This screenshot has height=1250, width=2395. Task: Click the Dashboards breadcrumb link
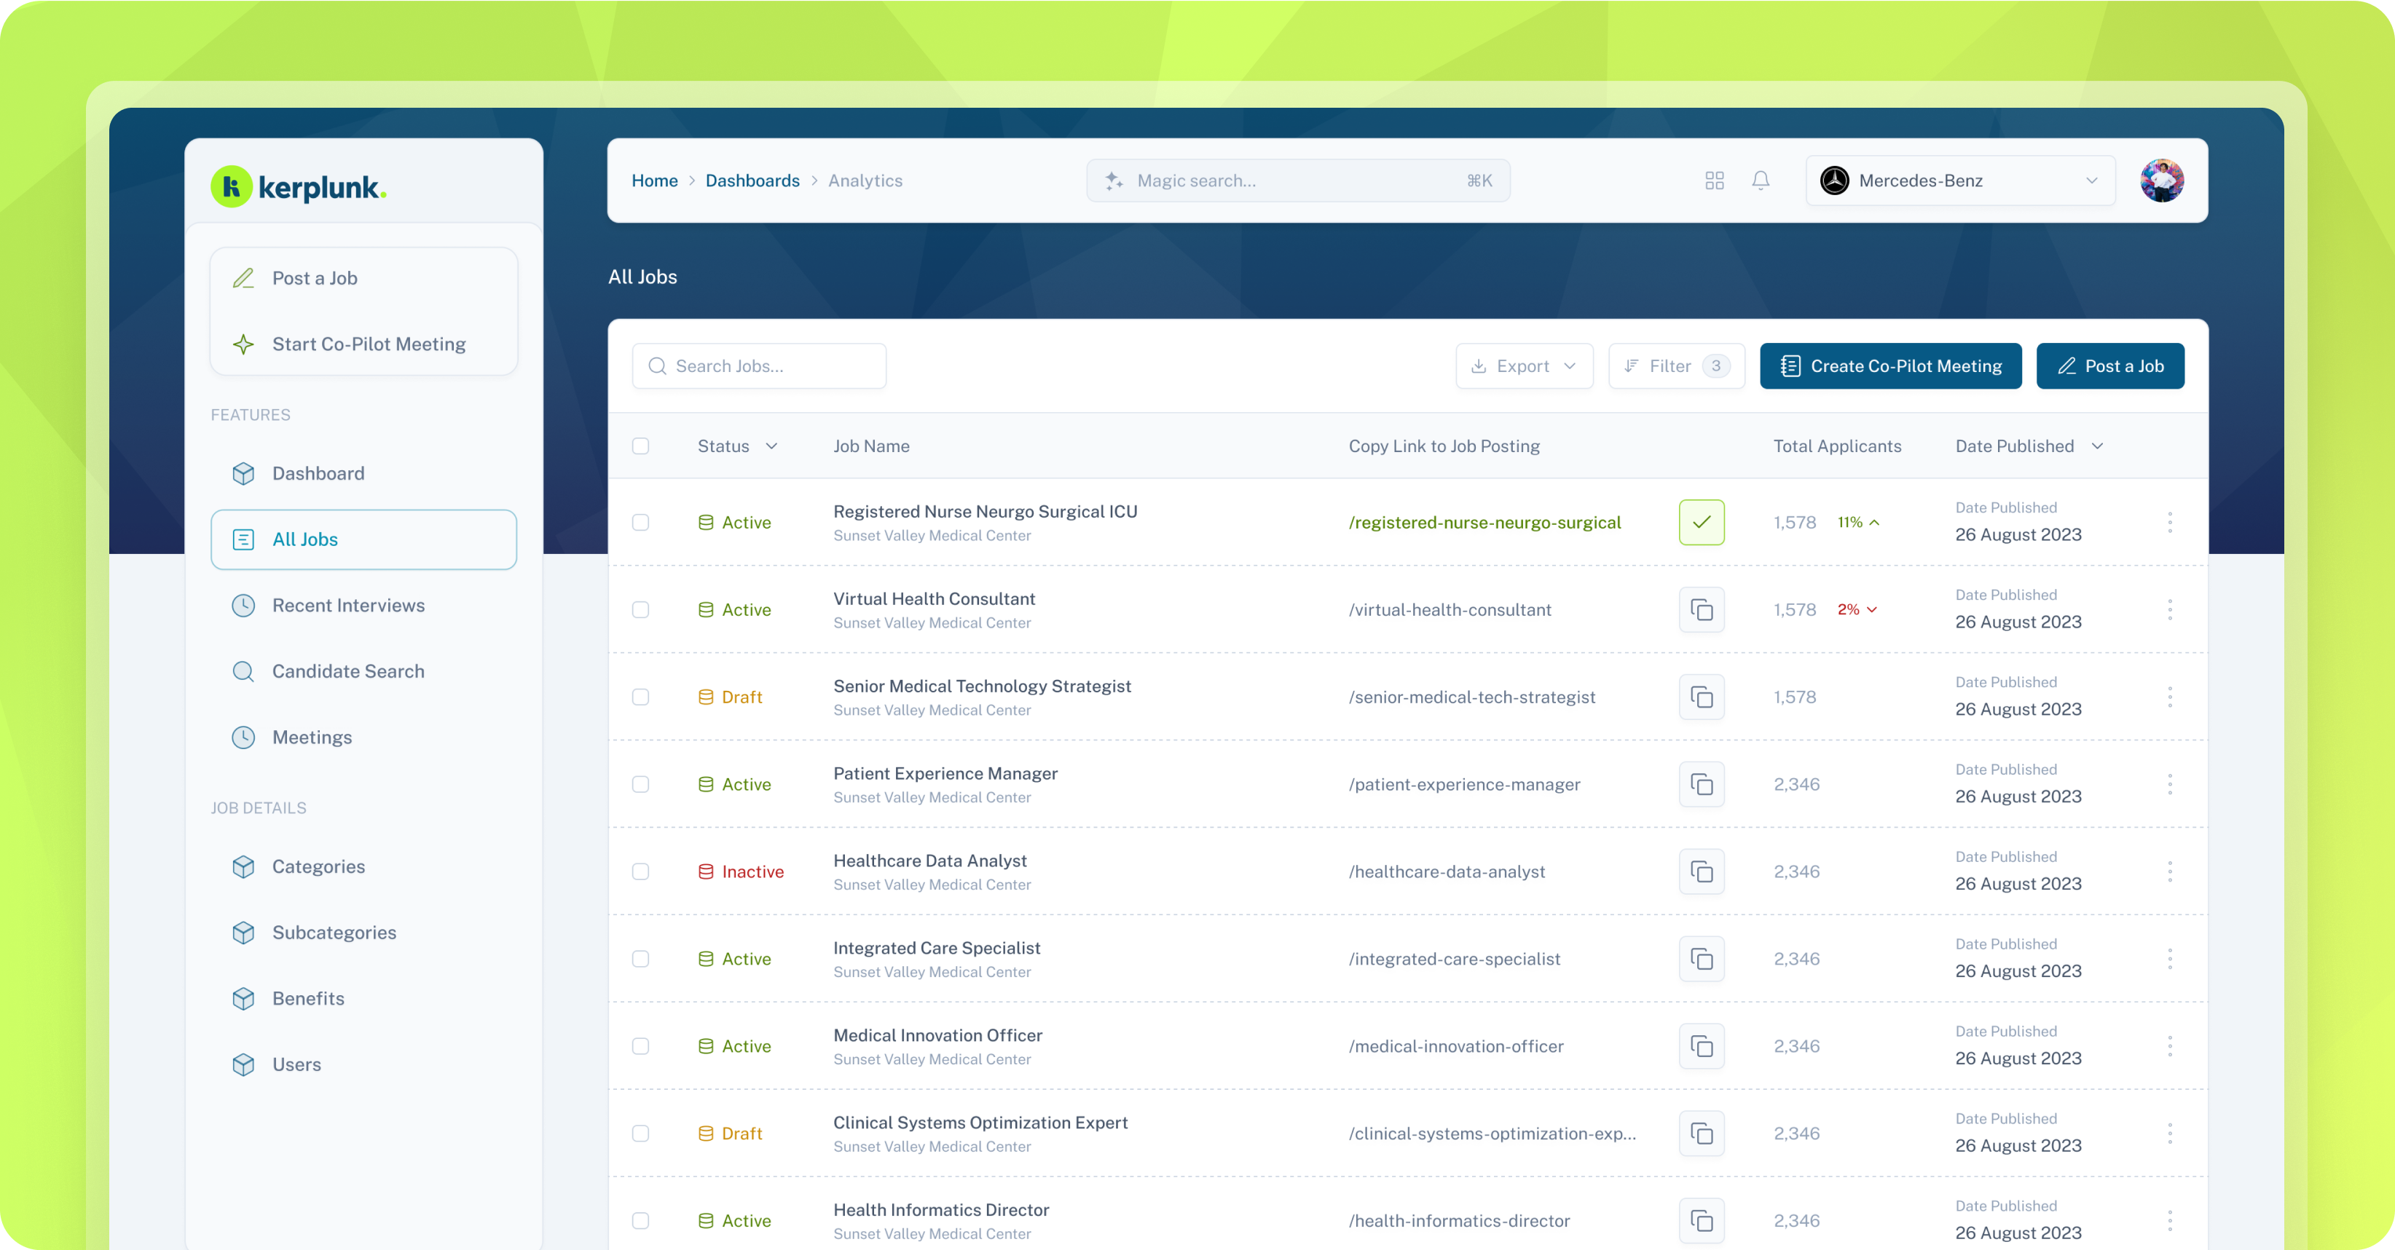coord(752,181)
